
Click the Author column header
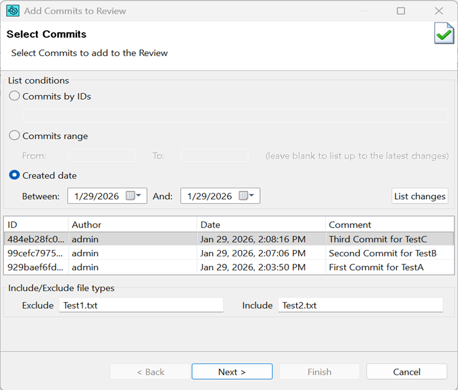[132, 224]
